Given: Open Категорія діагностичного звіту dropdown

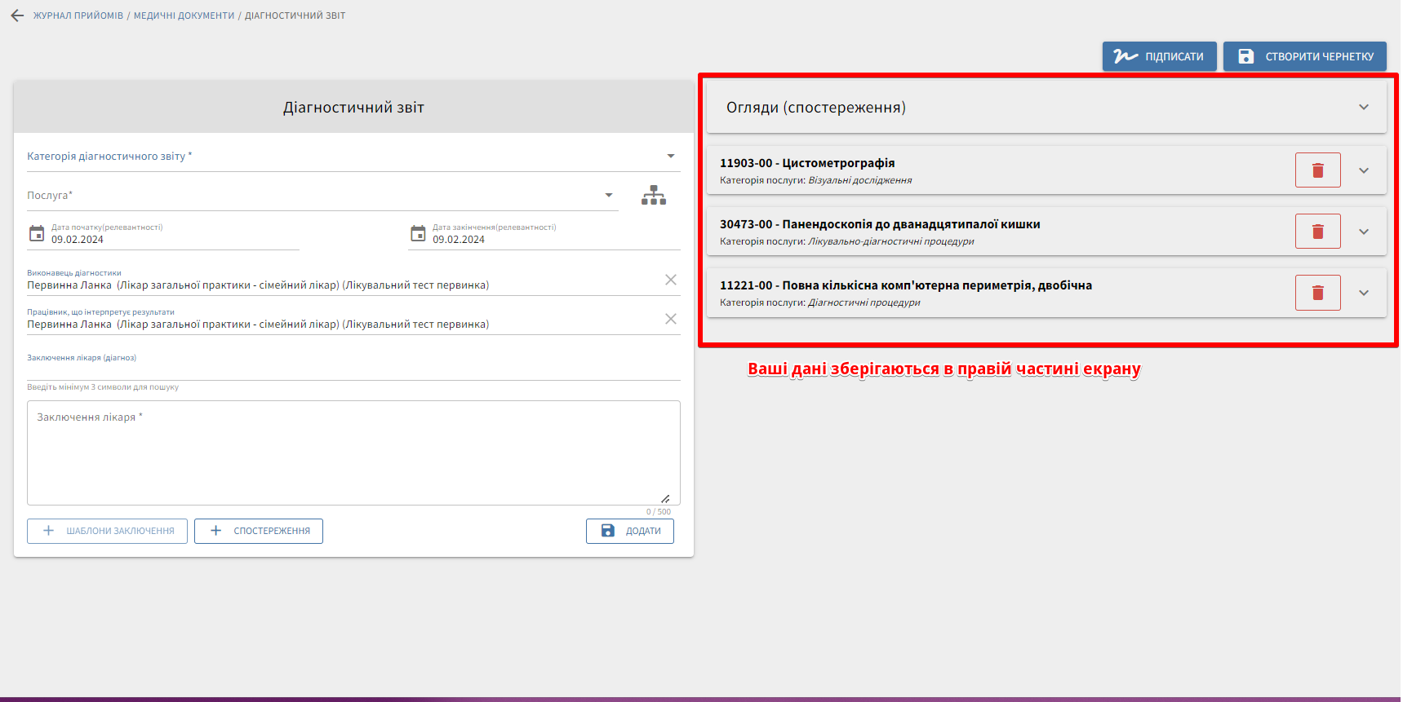Looking at the screenshot, I should pyautogui.click(x=670, y=156).
